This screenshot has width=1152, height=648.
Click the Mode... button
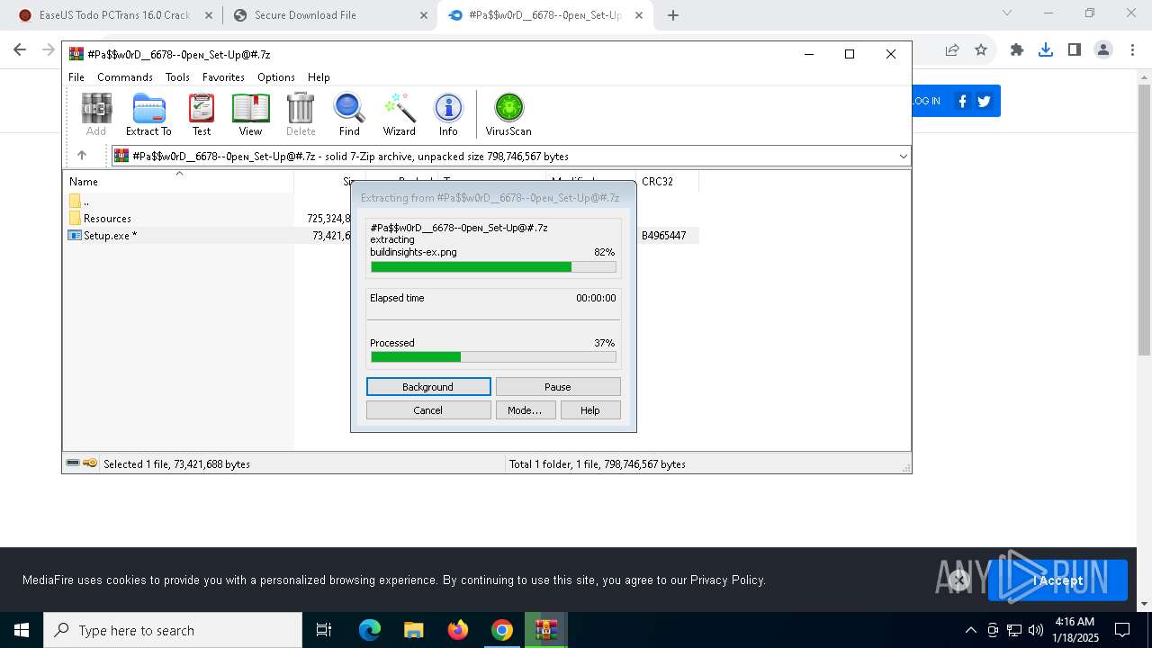point(525,409)
